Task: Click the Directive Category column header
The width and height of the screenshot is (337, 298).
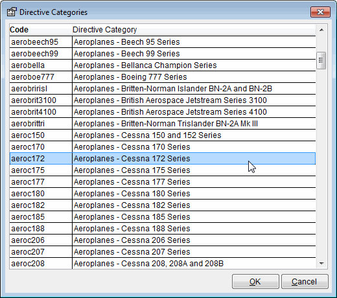Action: (x=194, y=30)
